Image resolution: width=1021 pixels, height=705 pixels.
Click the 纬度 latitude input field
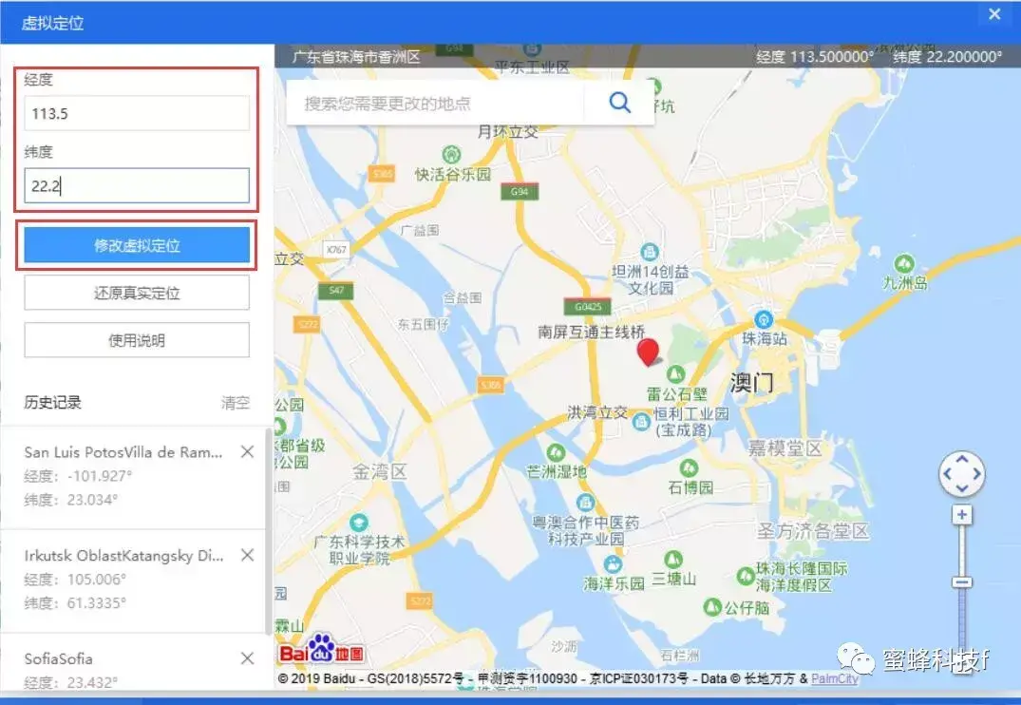(137, 186)
